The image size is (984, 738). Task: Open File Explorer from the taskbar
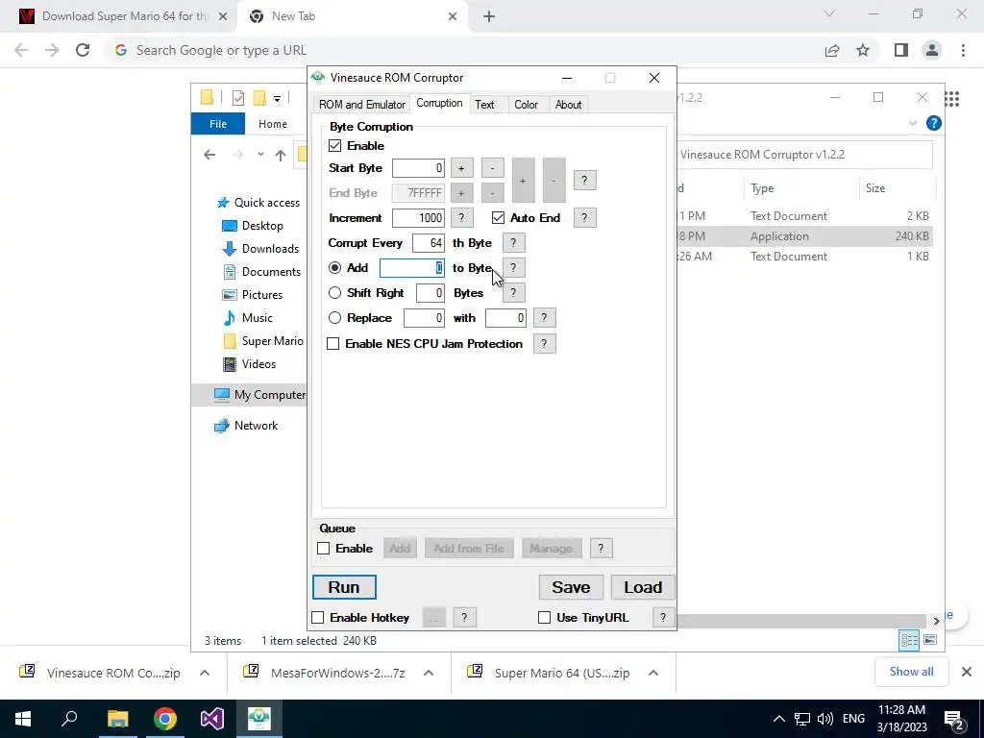pos(117,719)
